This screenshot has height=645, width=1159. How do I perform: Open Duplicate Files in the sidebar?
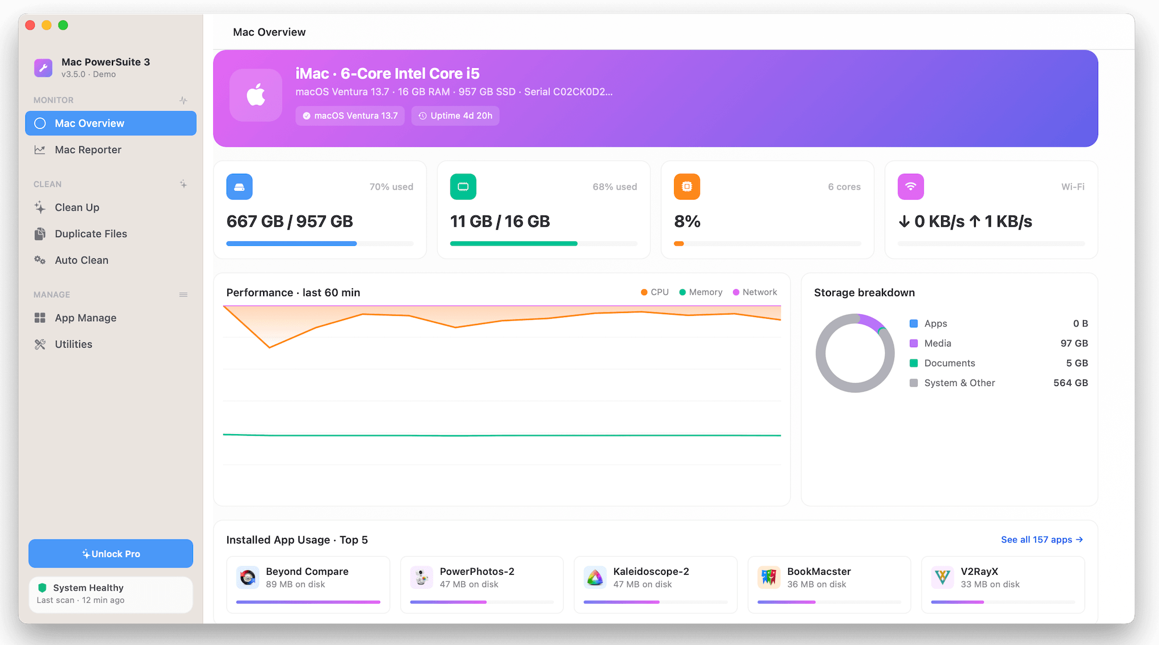click(x=111, y=234)
